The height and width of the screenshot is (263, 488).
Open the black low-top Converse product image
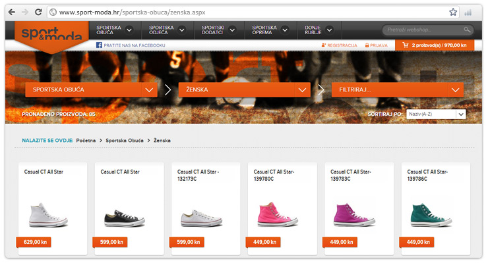pyautogui.click(x=125, y=218)
